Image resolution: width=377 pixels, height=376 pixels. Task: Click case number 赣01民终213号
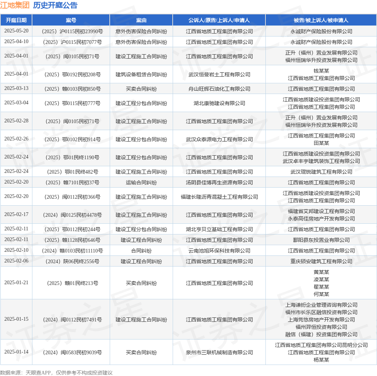click(73, 283)
